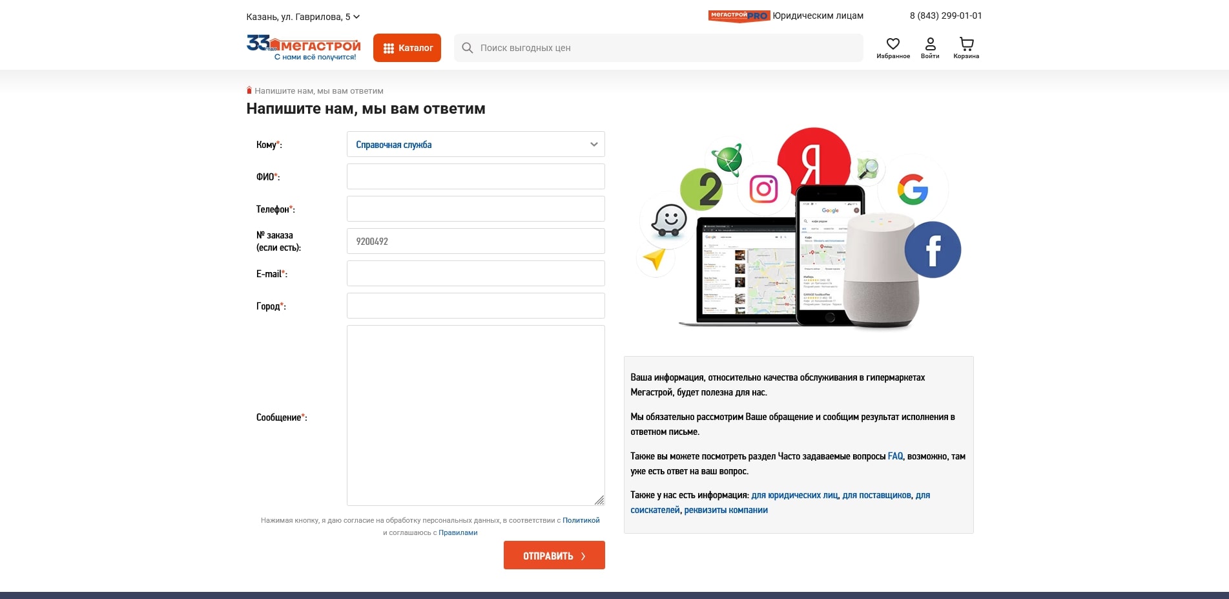Click the magnifier icon in search bar

point(468,48)
